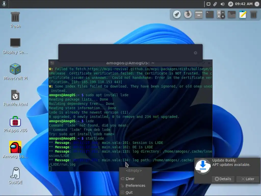The width and height of the screenshot is (261, 196).
Task: Open the RunMe.html desktop file
Action: (15, 98)
